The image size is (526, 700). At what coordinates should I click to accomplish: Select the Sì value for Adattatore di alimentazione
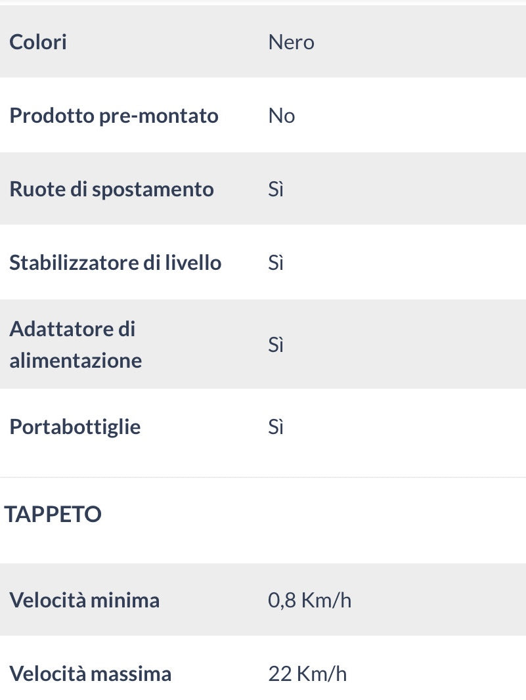pos(276,344)
